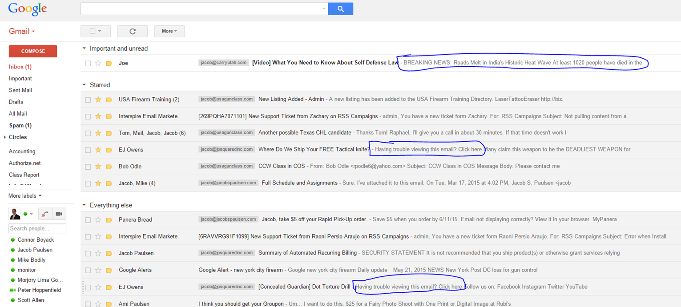This screenshot has height=307, width=681.
Task: Open the Spam folder
Action: (20, 125)
